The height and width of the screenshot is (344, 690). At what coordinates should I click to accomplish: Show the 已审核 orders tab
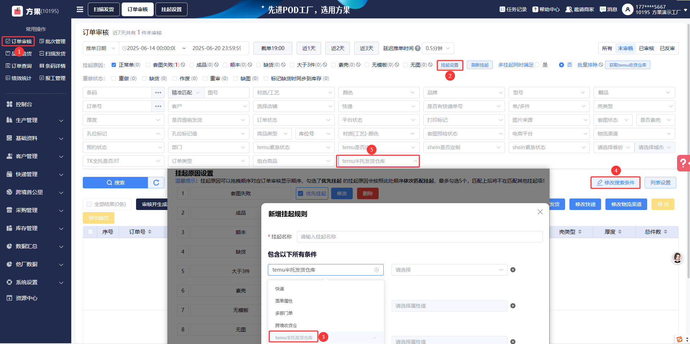pyautogui.click(x=646, y=48)
